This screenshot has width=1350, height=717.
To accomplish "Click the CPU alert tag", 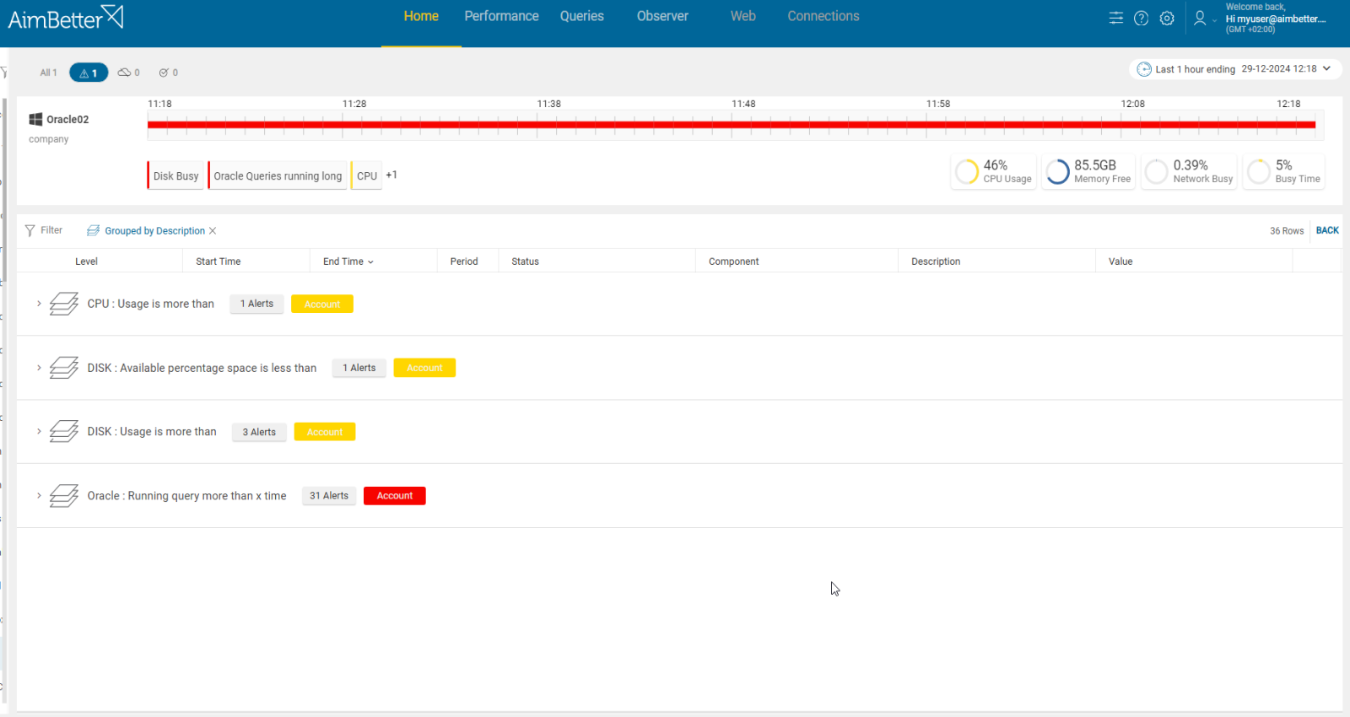I will point(366,175).
